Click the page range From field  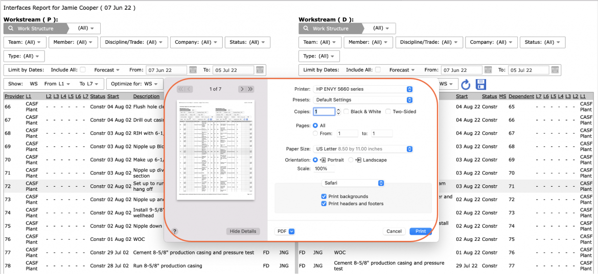tap(347, 134)
